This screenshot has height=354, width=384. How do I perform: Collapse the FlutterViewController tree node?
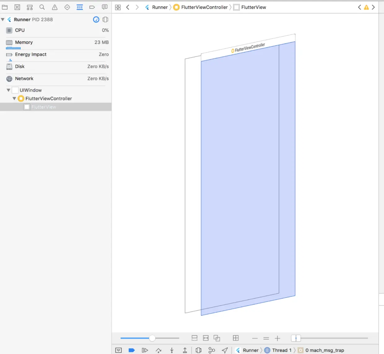[x=14, y=98]
